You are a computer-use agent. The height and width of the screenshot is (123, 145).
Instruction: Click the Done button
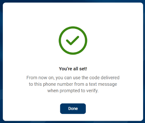point(73,109)
